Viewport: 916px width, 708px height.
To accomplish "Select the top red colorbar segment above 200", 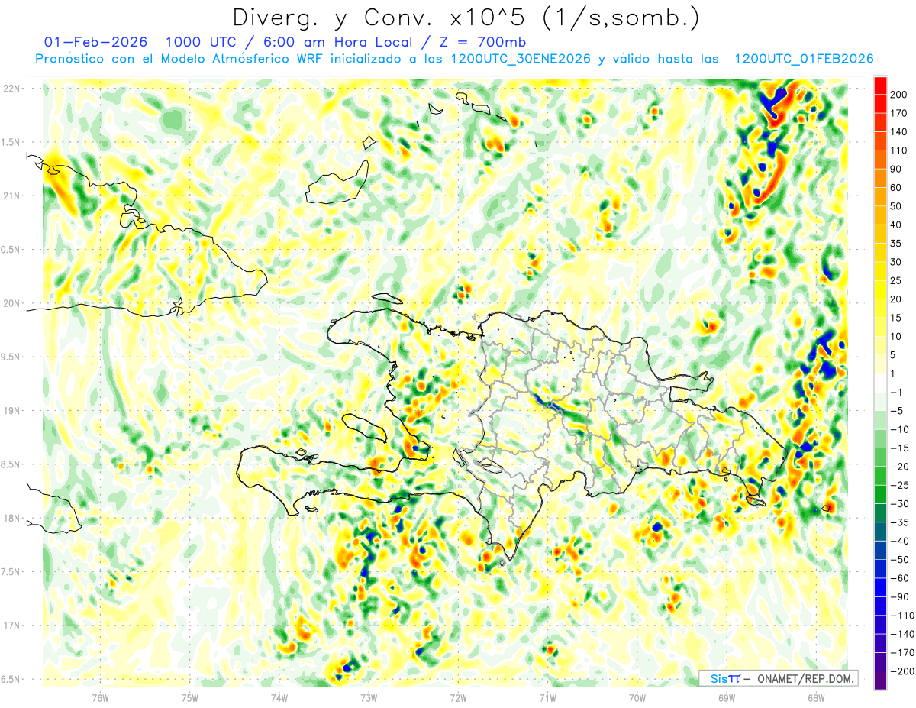I will 880,85.
